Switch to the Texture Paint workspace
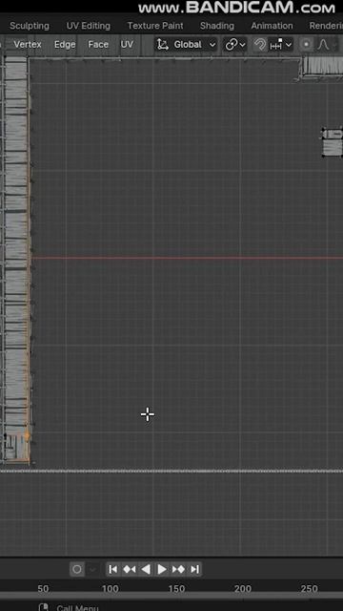Screen dimensions: 343x611 coord(155,26)
